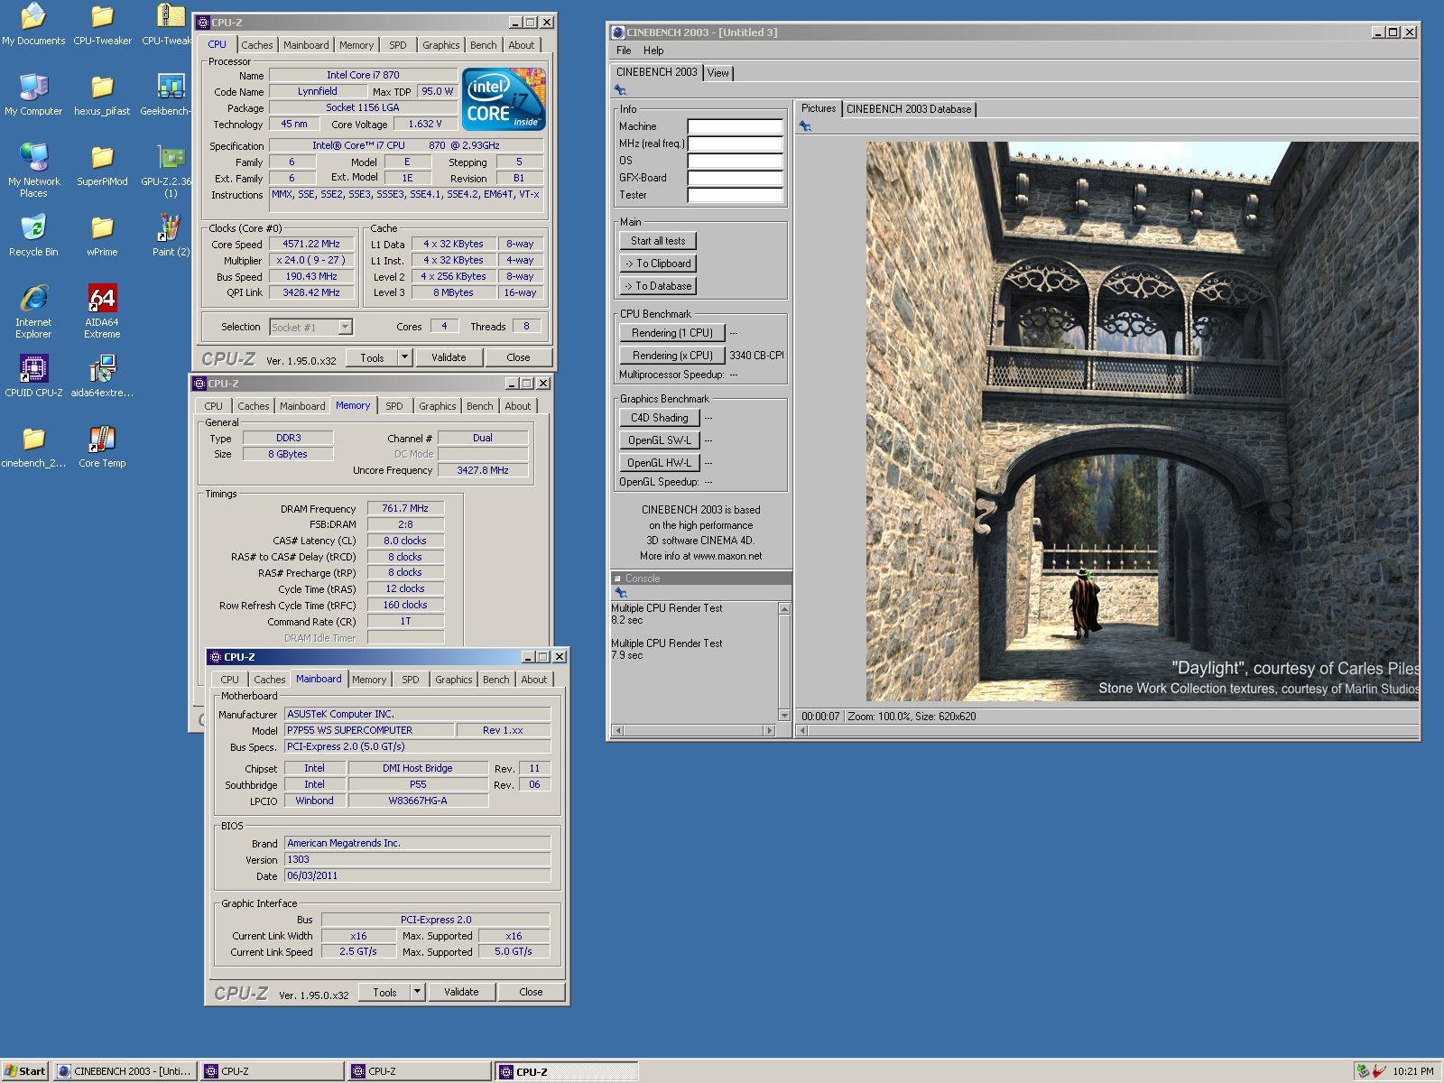The image size is (1444, 1083).
Task: Launch CPUID CPU-Z desktop shortcut
Action: coord(33,376)
